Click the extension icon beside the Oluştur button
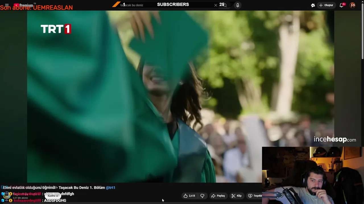Screen dimensions: 364x204 313,5
